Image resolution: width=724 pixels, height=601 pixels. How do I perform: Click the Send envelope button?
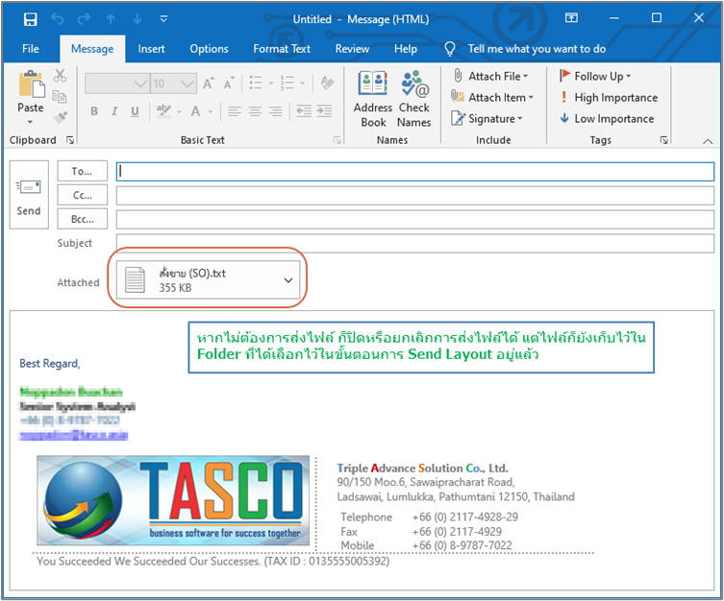(29, 195)
